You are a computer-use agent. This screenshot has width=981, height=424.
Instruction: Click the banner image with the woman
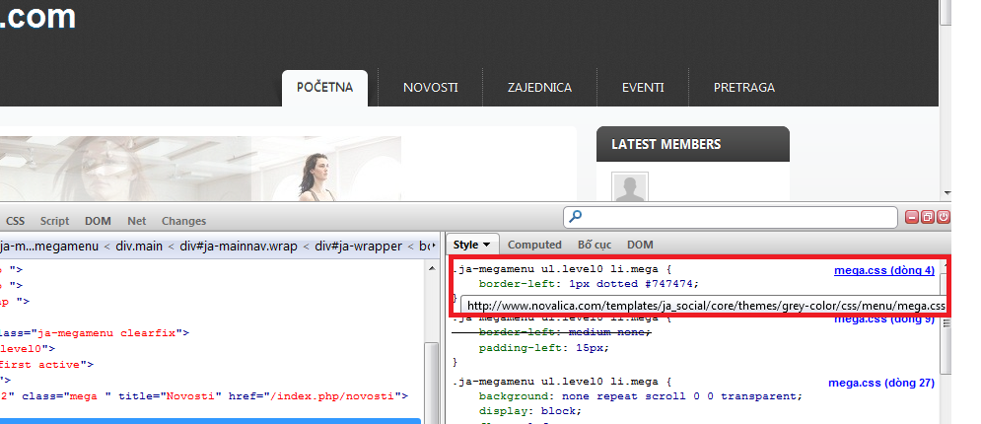pos(200,169)
